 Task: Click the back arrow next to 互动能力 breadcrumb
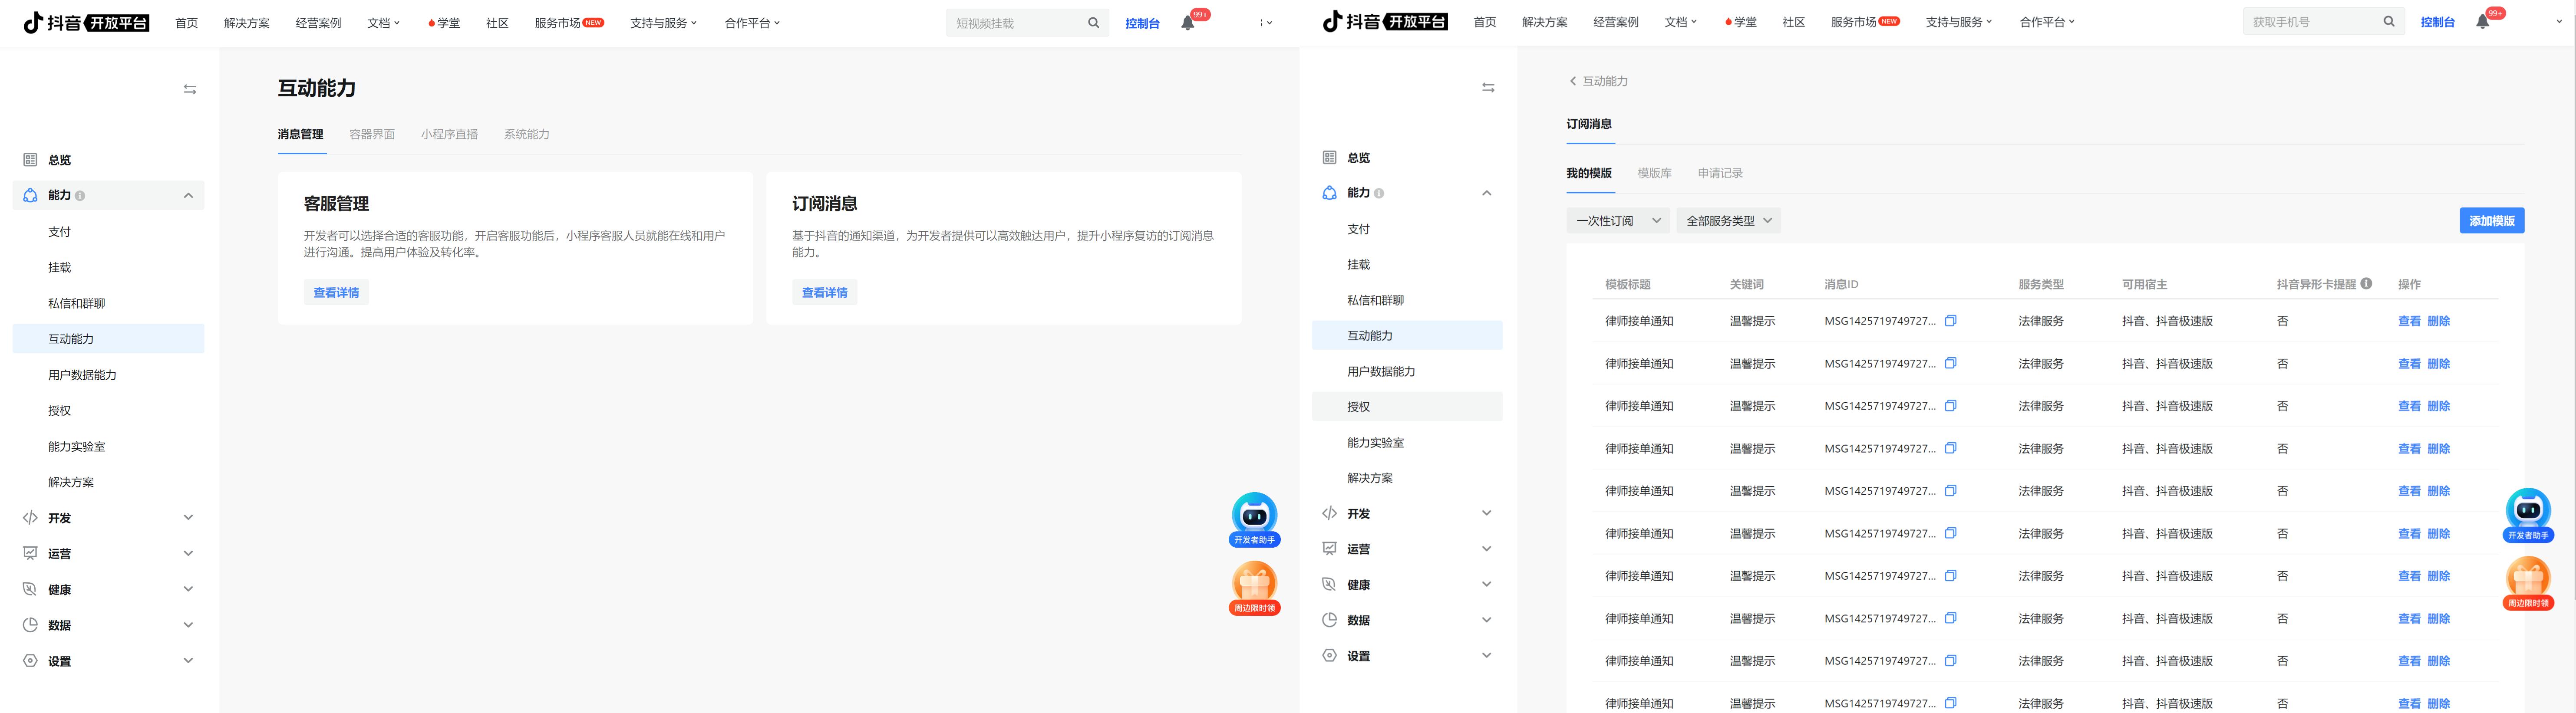(x=1572, y=81)
